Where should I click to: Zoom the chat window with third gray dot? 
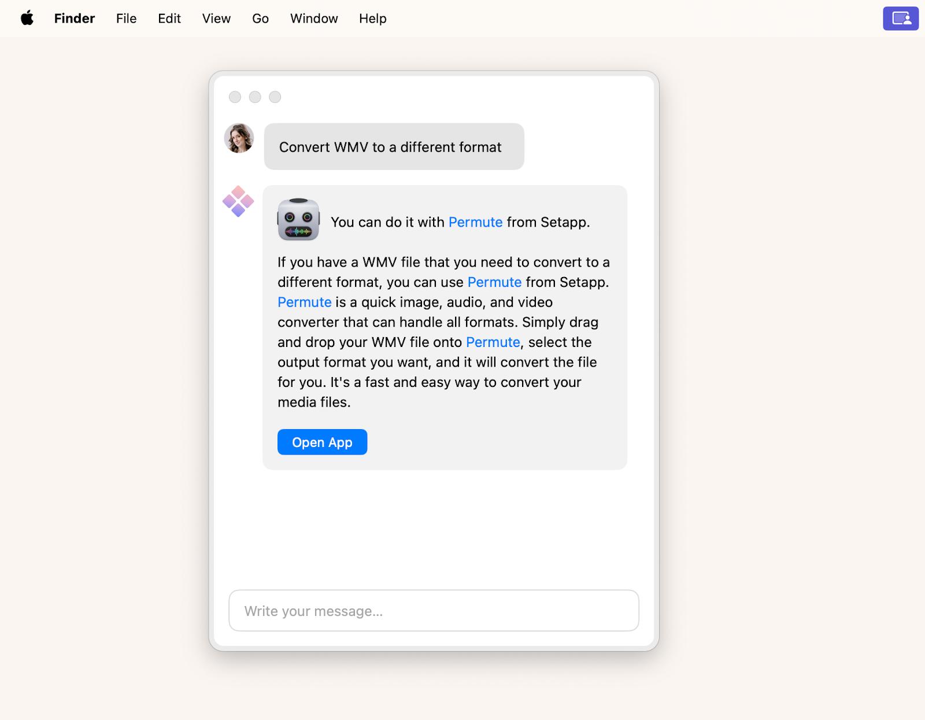coord(275,97)
